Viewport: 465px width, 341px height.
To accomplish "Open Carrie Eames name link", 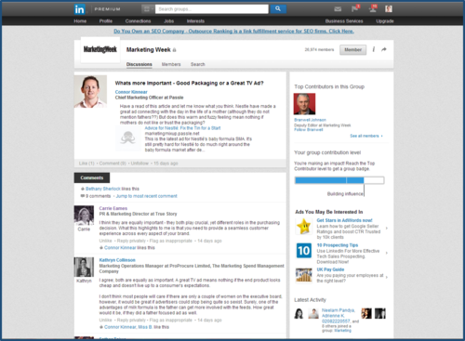I will click(x=113, y=208).
